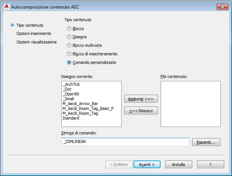Select Comando personalizzato radio button

point(69,62)
